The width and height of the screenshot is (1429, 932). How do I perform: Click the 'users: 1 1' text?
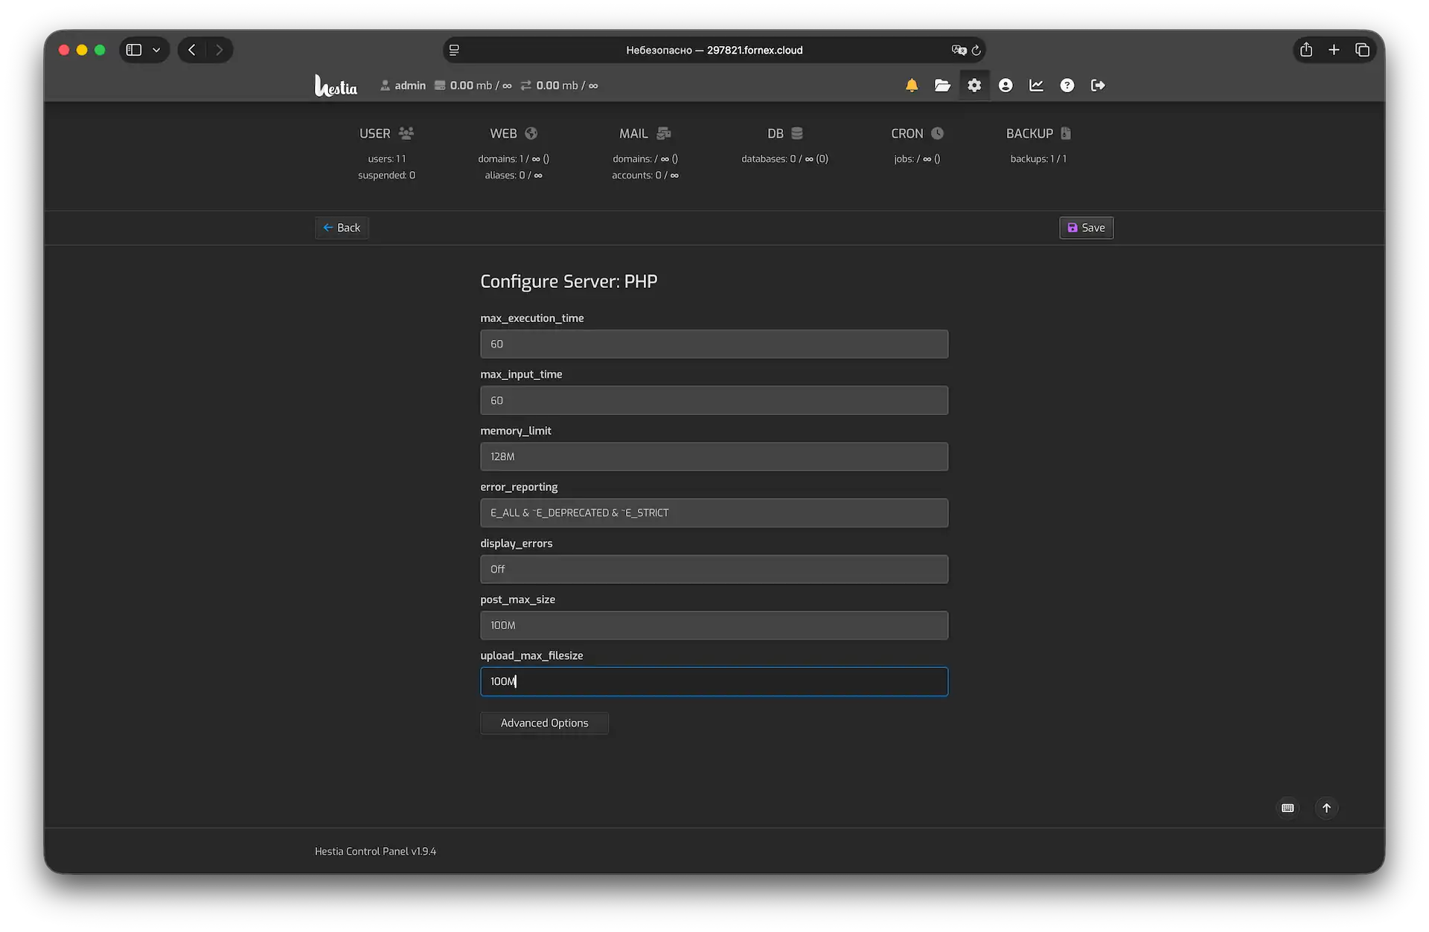(x=386, y=159)
